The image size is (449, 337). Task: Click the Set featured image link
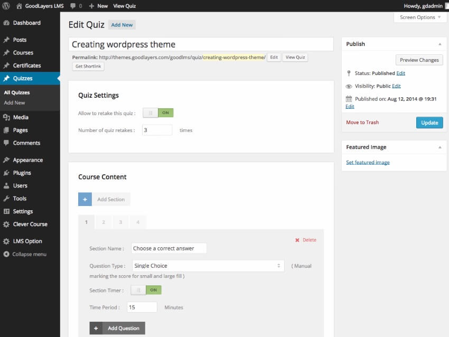pyautogui.click(x=368, y=162)
